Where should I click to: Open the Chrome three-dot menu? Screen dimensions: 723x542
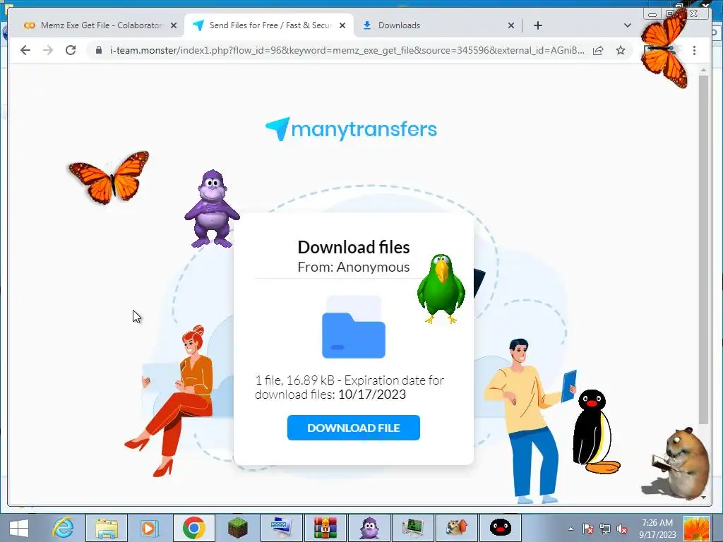(x=695, y=50)
